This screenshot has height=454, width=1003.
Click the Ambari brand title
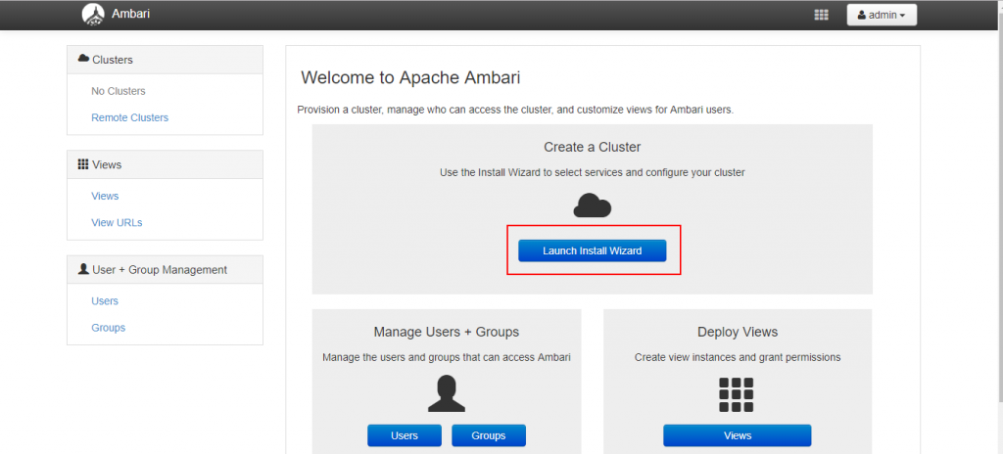coord(130,14)
